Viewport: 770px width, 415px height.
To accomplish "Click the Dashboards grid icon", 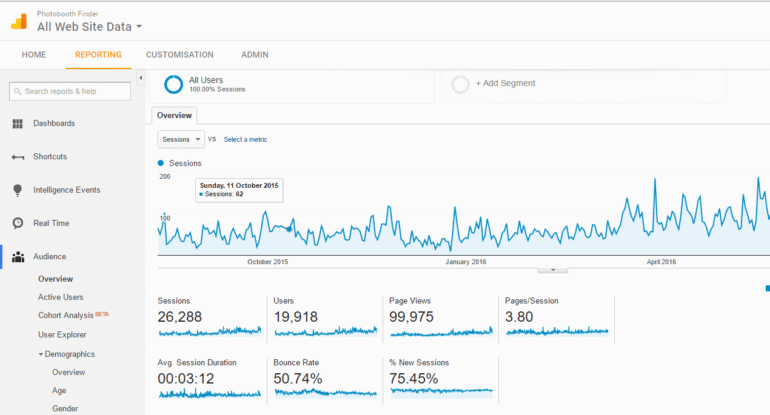I will click(18, 124).
